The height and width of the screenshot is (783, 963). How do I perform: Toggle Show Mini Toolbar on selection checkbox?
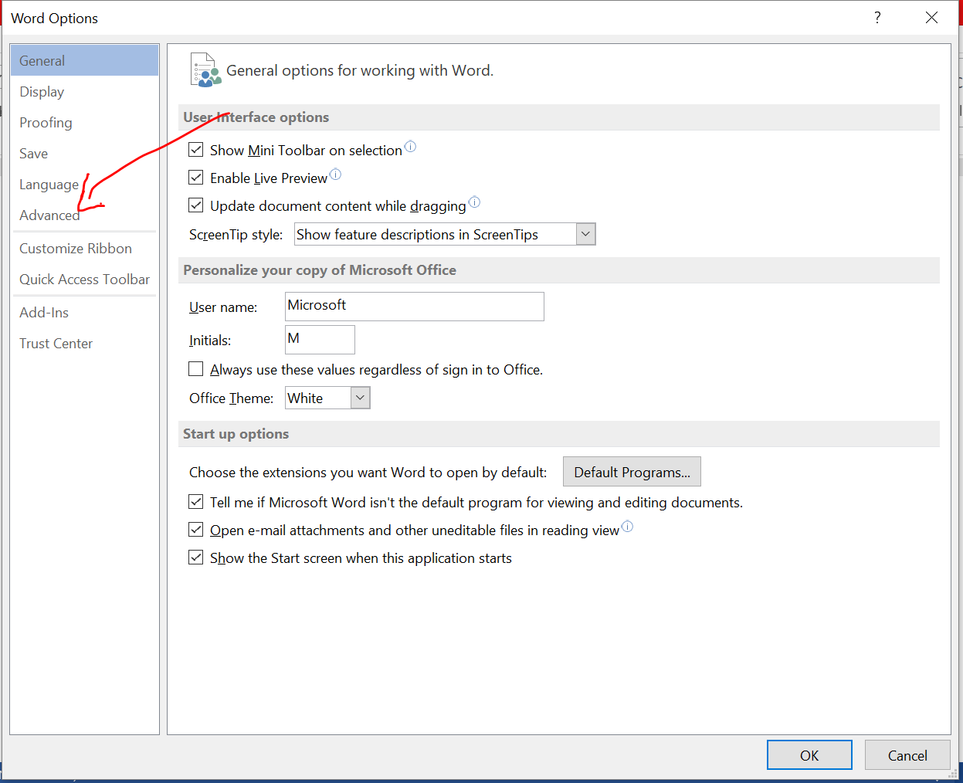(196, 150)
